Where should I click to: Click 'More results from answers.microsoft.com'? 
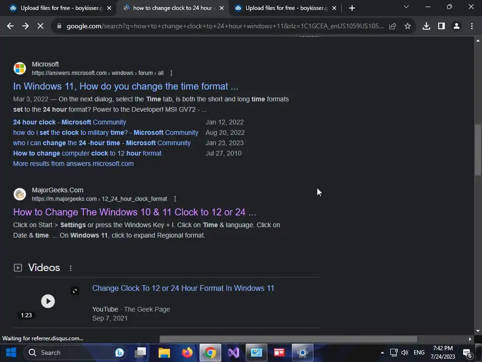point(73,164)
